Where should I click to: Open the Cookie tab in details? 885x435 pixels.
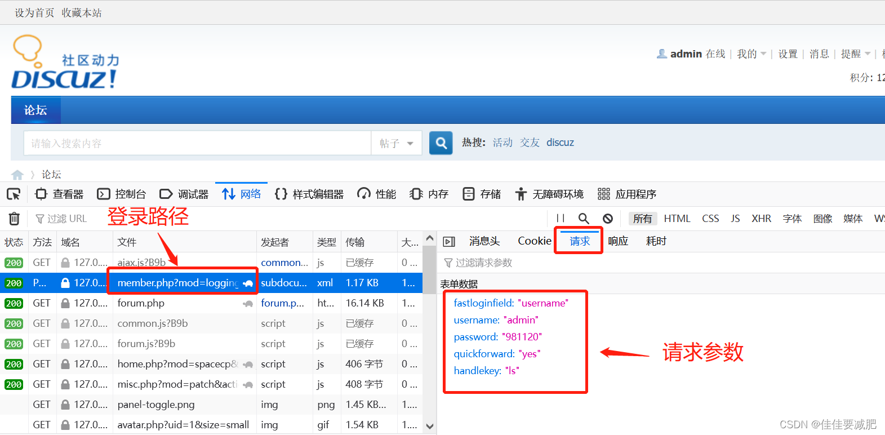coord(535,241)
